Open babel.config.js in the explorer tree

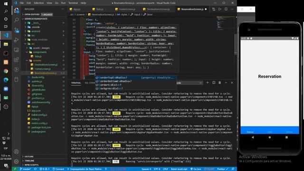tap(39, 115)
